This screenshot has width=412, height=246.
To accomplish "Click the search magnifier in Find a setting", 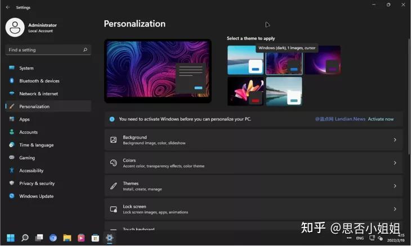I will tap(85, 49).
